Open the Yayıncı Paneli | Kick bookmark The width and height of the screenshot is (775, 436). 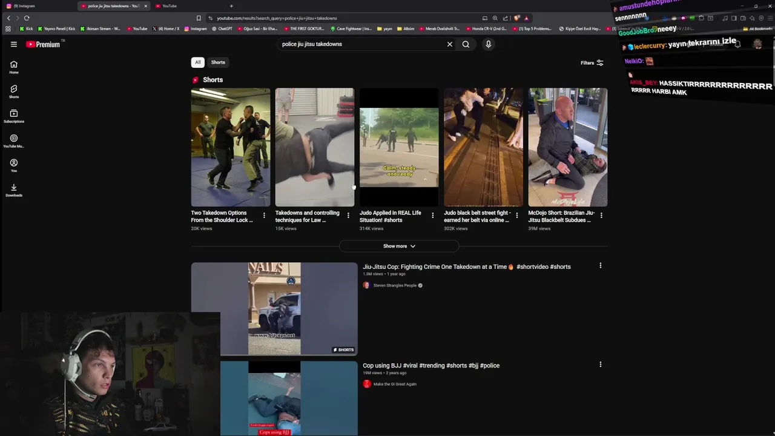(56, 28)
